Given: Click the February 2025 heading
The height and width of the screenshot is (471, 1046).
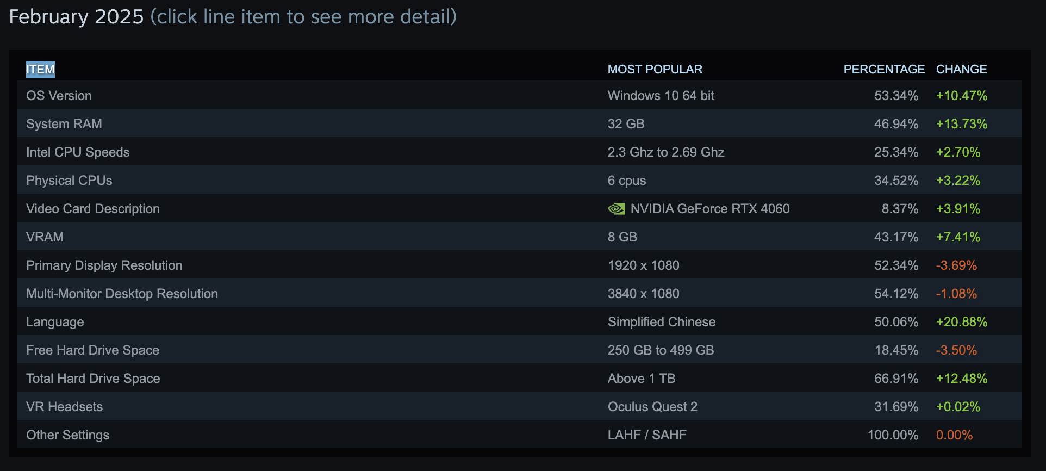Looking at the screenshot, I should [76, 17].
